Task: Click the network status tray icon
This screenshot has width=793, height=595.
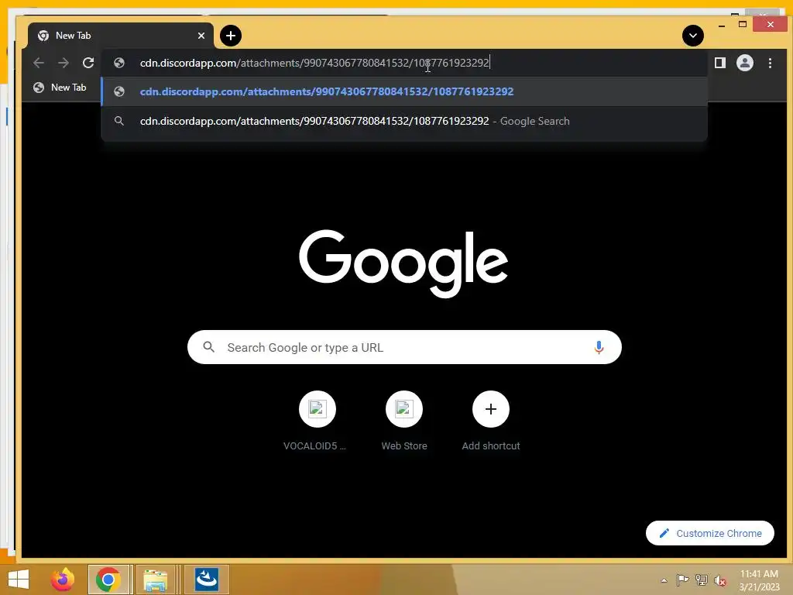Action: pos(702,580)
